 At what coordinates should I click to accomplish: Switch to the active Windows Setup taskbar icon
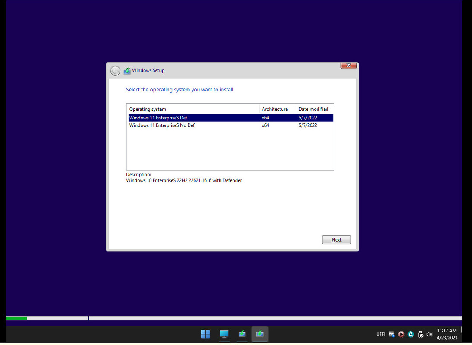260,334
